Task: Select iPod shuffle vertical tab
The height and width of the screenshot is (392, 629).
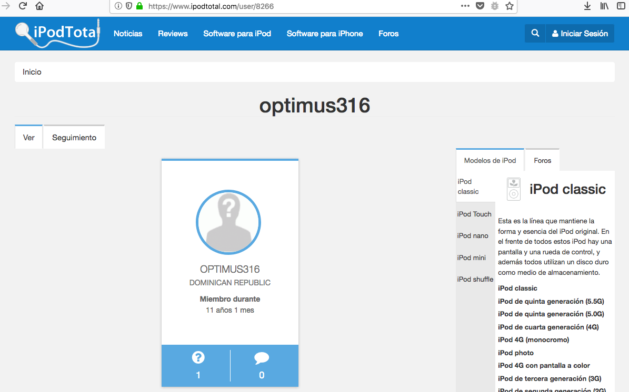Action: pos(475,280)
